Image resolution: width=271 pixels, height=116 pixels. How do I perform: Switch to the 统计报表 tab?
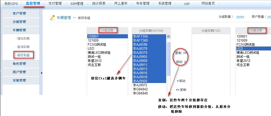(98, 4)
